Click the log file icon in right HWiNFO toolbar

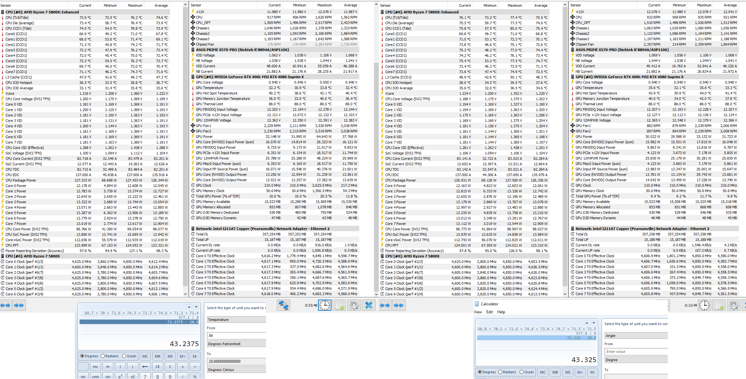(x=719, y=305)
